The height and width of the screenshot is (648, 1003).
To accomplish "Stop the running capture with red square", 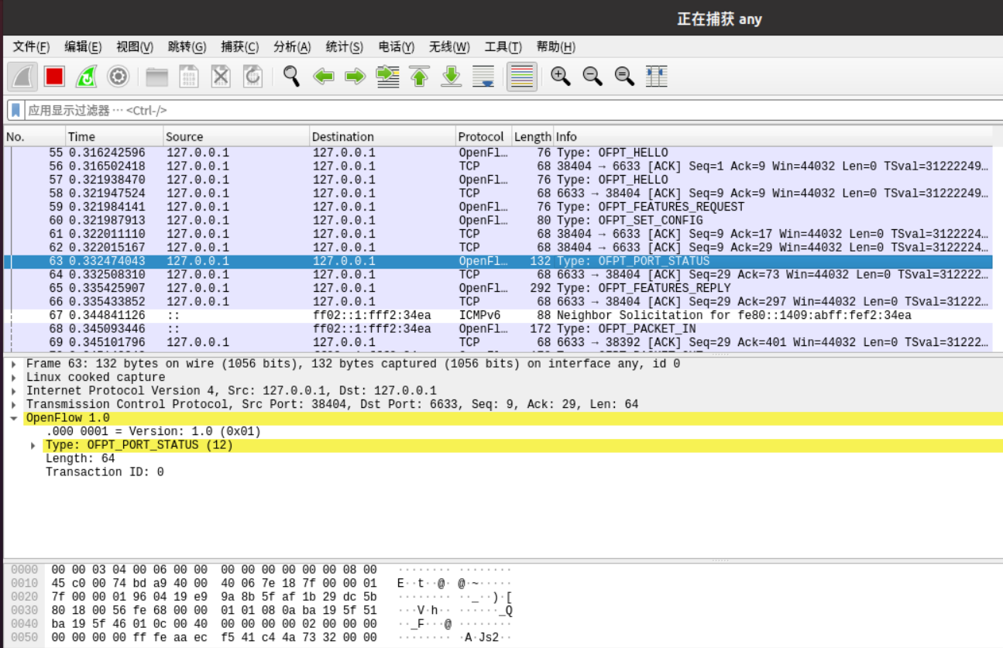I will pos(54,76).
